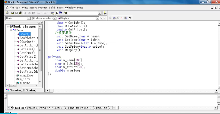The height and width of the screenshot is (114, 220).
Task: Click the Build toolbar icon
Action: pos(114,18)
